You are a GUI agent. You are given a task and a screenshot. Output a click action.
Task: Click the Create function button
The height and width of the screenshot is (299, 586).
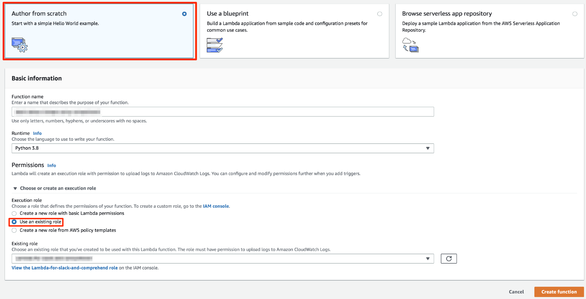coord(559,292)
